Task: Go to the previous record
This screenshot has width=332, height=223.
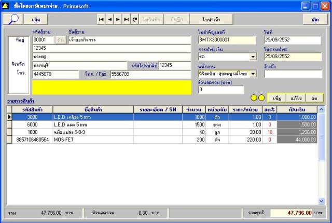Action: tap(110, 19)
